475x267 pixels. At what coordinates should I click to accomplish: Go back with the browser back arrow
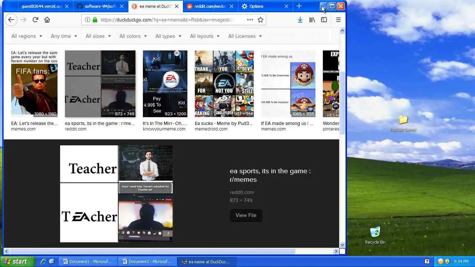(11, 20)
